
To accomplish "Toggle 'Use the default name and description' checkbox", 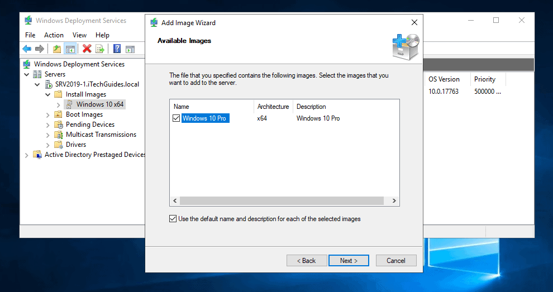I will click(x=173, y=219).
